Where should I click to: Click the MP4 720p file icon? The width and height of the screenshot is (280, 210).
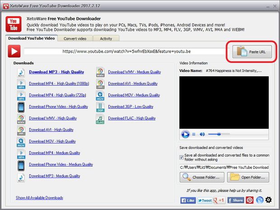[x=21, y=95]
